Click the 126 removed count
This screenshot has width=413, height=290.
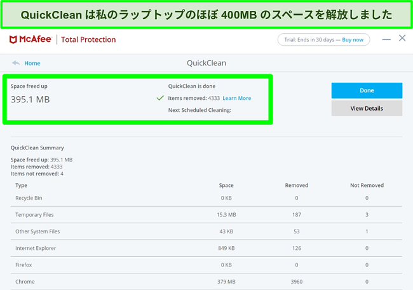(x=297, y=249)
